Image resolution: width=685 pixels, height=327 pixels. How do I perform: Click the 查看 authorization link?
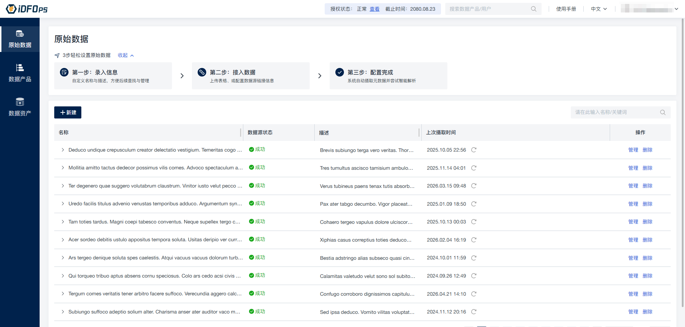[x=374, y=9]
